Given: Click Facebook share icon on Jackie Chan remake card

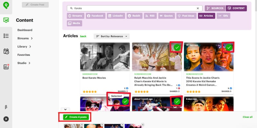Looking at the screenshot, I should tap(231, 88).
